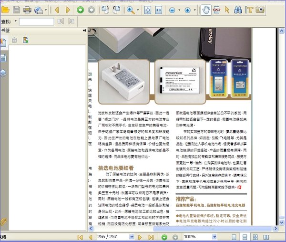Switch to continuous facing pages layout

[255, 237]
